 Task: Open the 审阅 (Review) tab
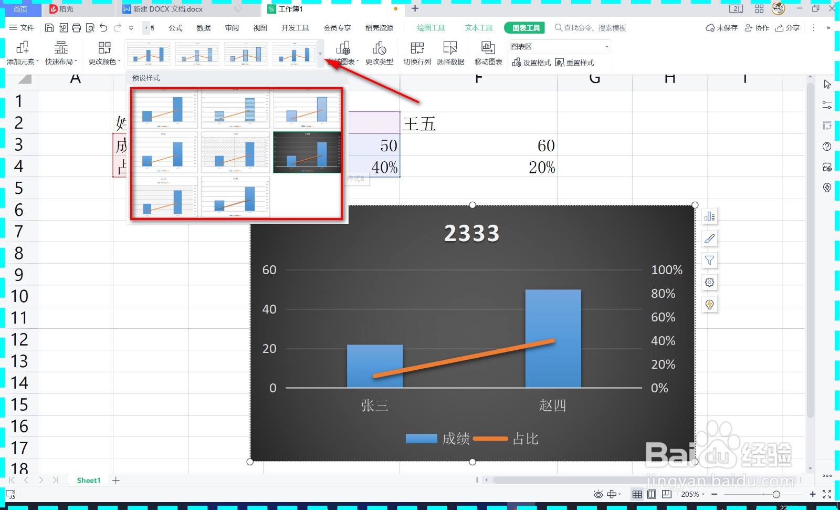tap(232, 28)
